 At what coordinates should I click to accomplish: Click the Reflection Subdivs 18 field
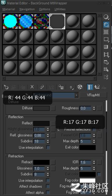click(39, 141)
